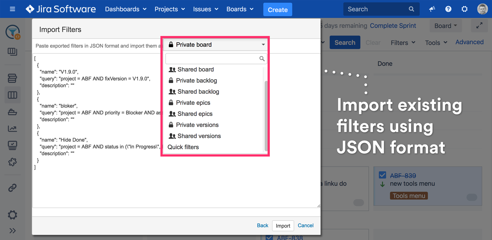Open the Backlog icon in the sidebar
492x240 pixels.
coord(13,78)
